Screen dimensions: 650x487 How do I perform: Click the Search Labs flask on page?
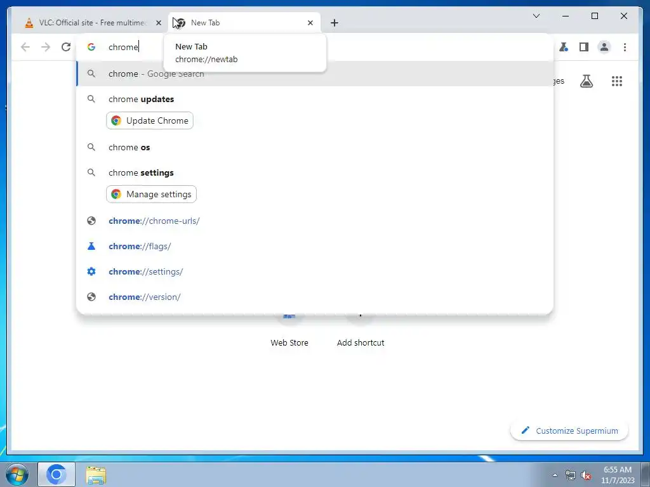(x=586, y=81)
